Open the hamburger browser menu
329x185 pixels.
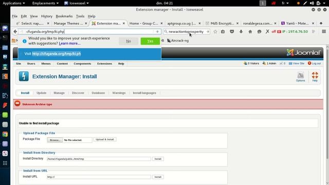click(x=324, y=31)
